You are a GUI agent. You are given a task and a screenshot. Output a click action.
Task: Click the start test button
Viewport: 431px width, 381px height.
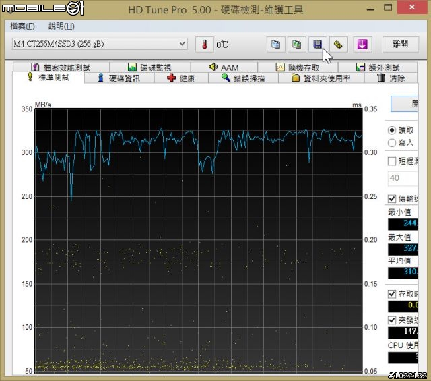point(404,104)
